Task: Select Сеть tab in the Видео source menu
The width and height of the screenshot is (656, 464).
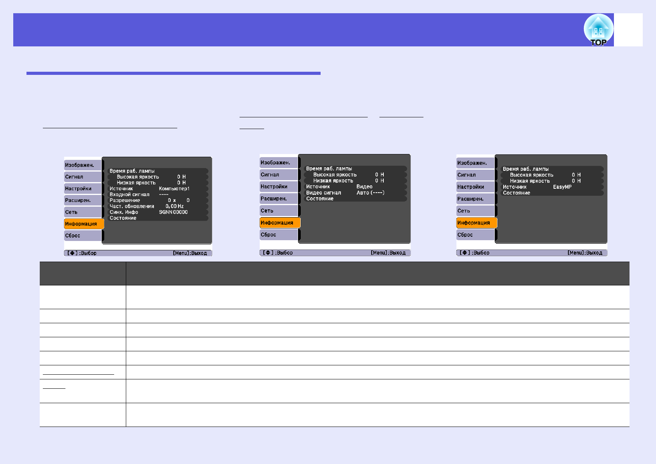Action: 279,211
